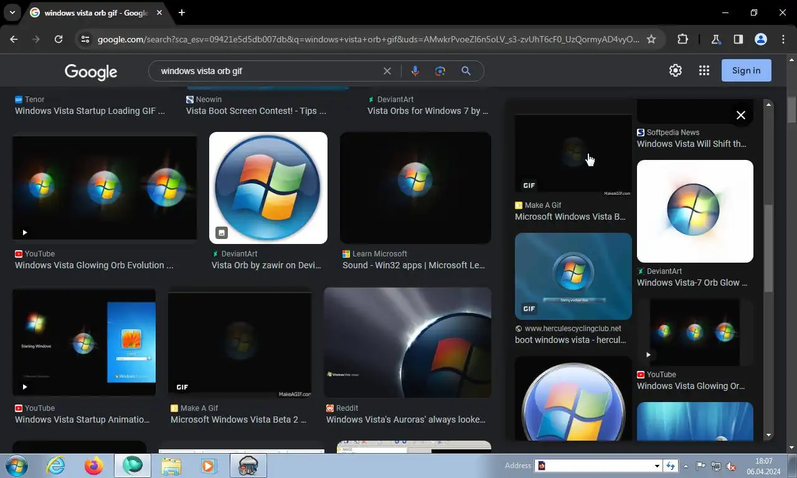Sign in to Google account
Viewport: 797px width, 478px height.
pyautogui.click(x=746, y=70)
